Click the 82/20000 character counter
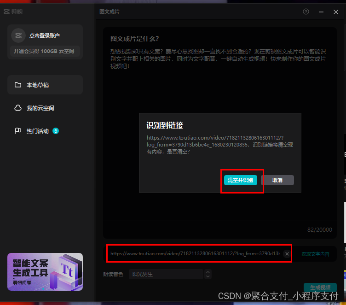 point(319,230)
